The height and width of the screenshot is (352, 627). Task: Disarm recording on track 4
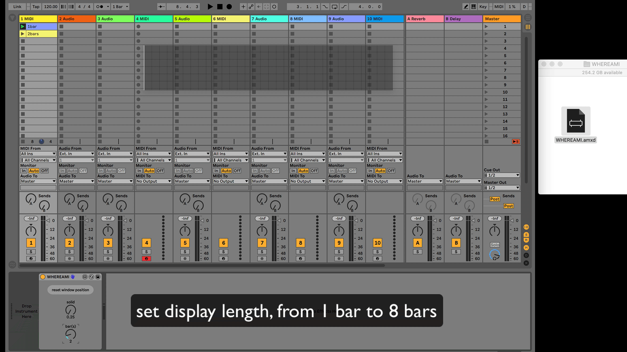147,259
